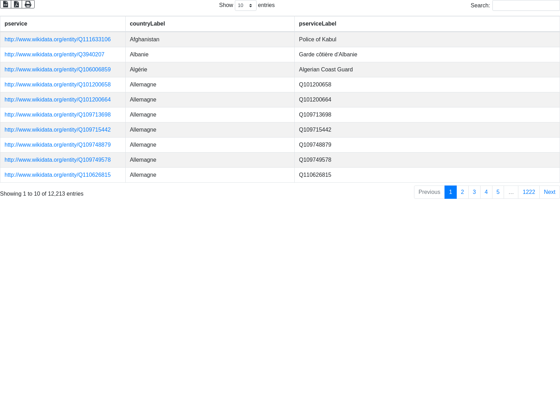Sort by pserviceLabel column header
The image size is (560, 420).
coord(317,24)
